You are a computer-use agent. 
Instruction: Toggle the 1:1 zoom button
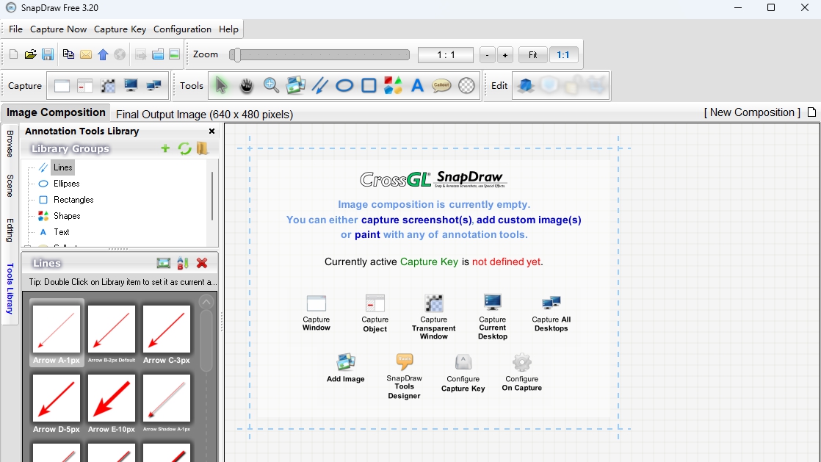pos(563,55)
